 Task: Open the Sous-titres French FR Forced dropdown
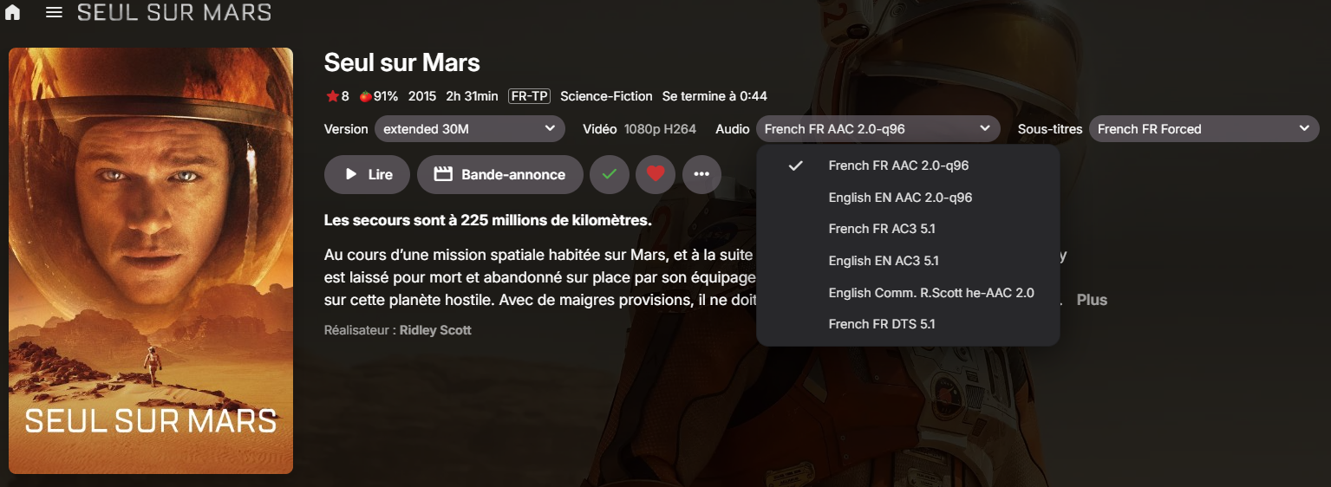pos(1204,129)
